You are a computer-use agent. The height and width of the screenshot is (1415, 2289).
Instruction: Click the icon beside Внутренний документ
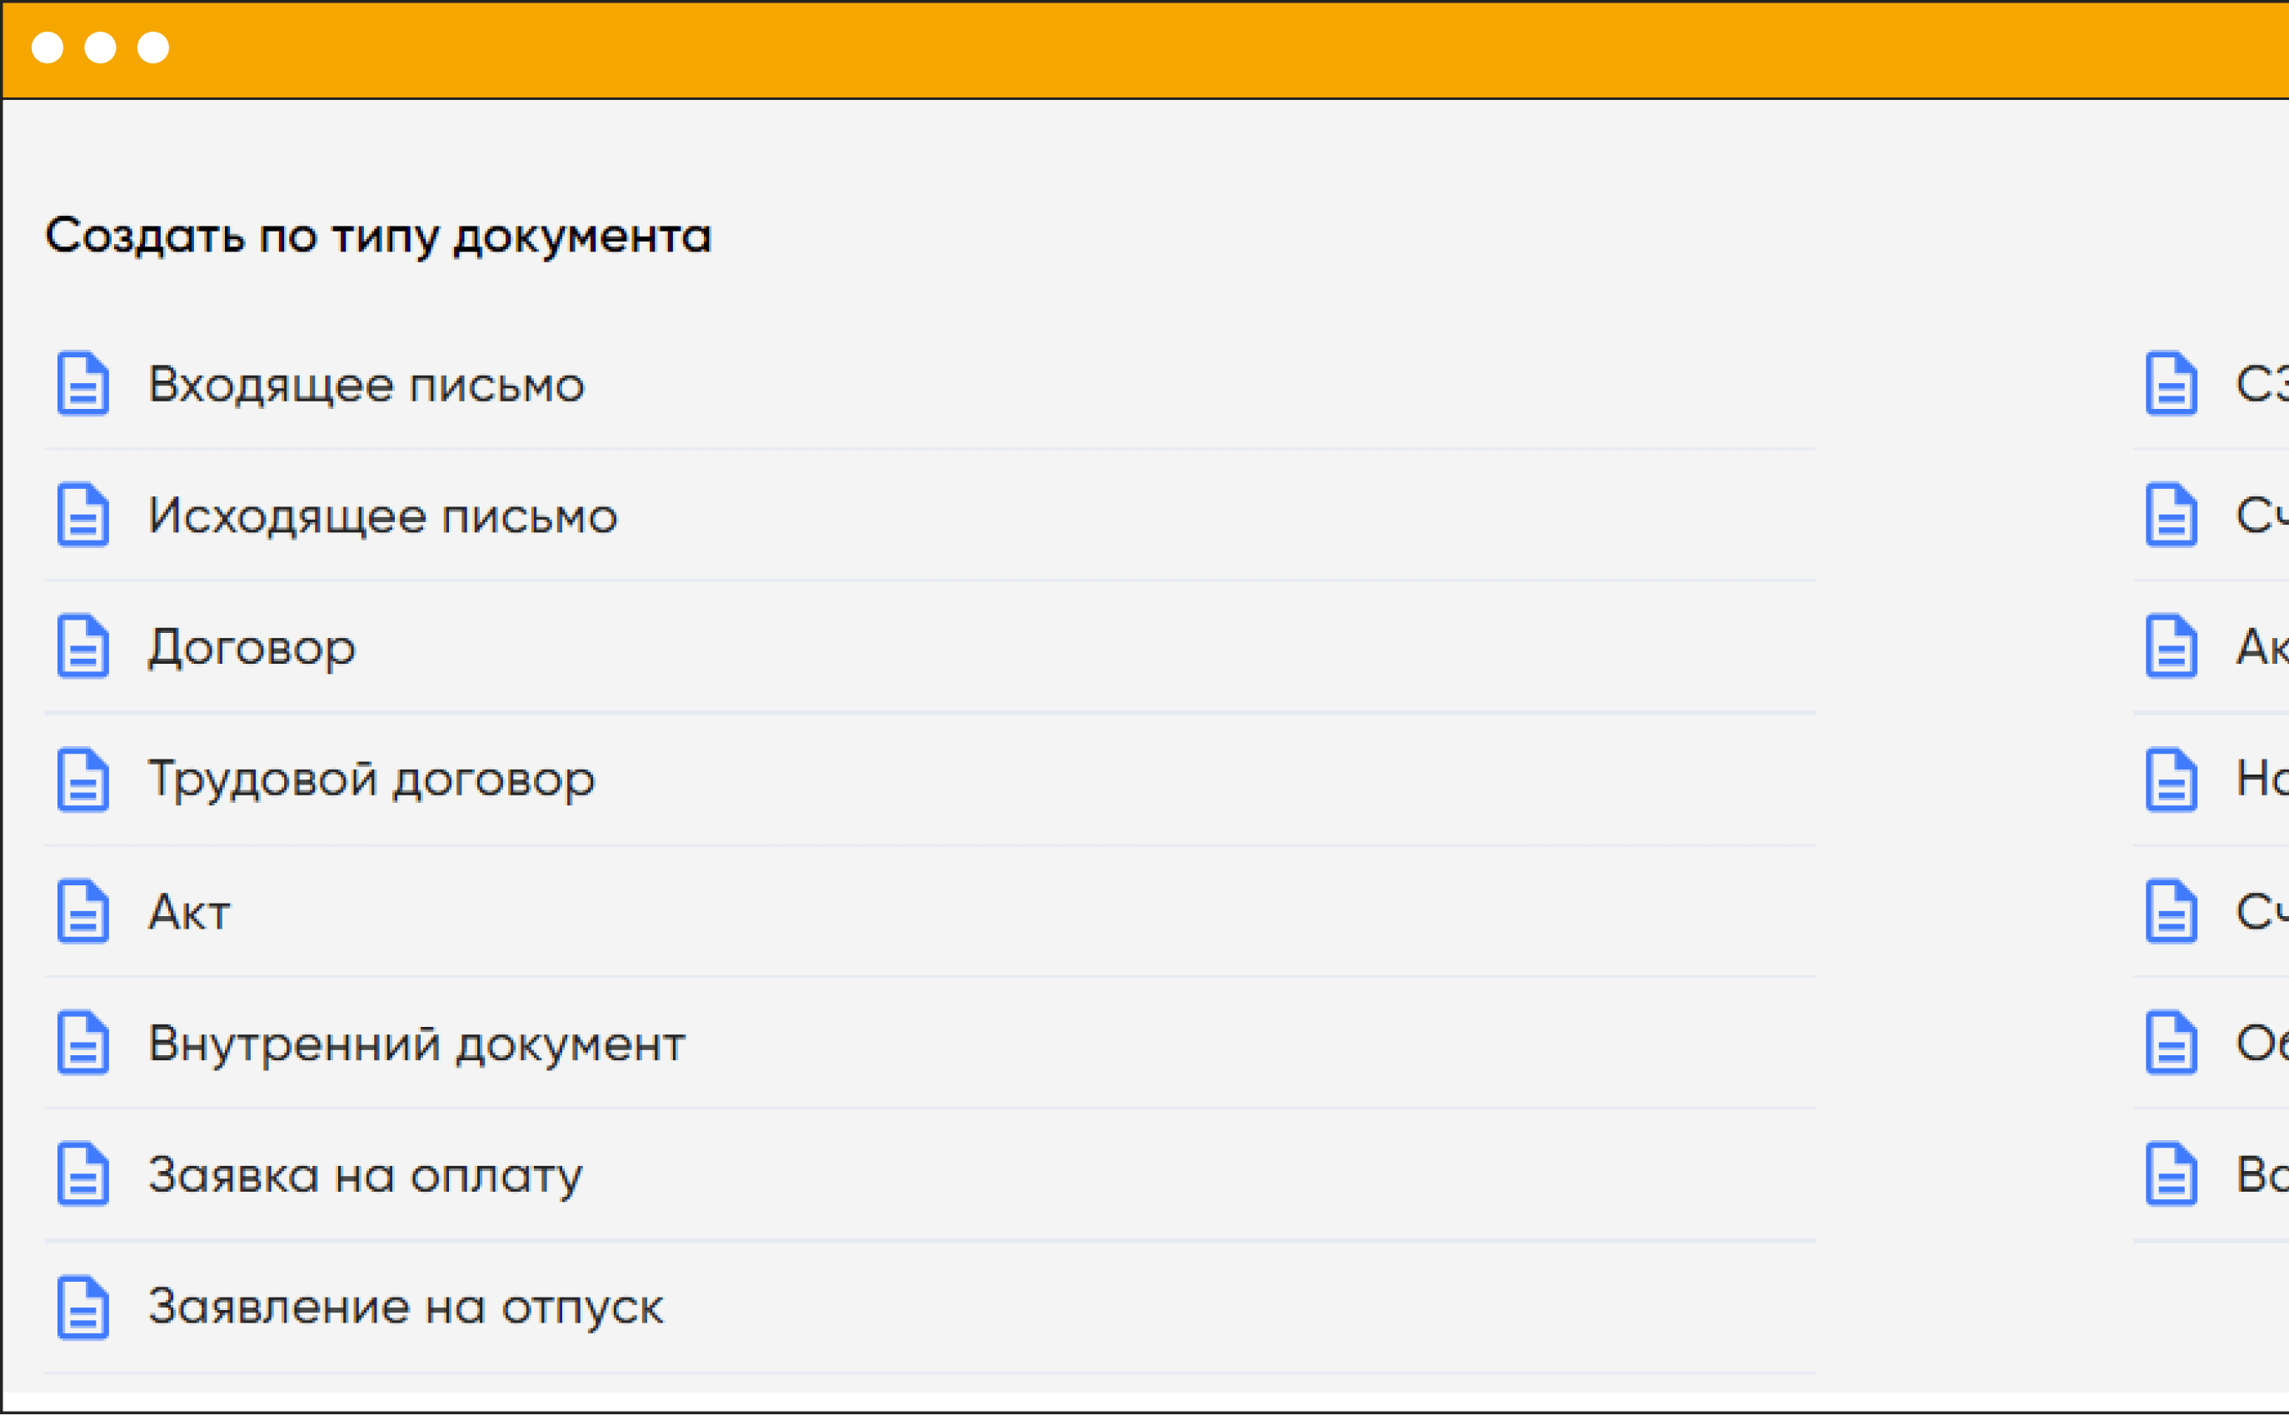[x=82, y=1043]
